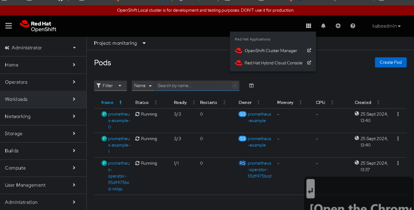Image resolution: width=414 pixels, height=210 pixels.
Task: Open kebab menu for prometheus-operator pod row
Action: [x=398, y=163]
